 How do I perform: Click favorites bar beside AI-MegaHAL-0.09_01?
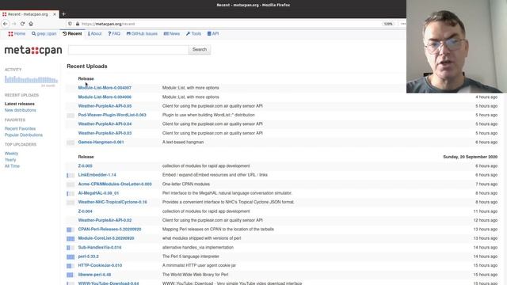tap(71, 193)
